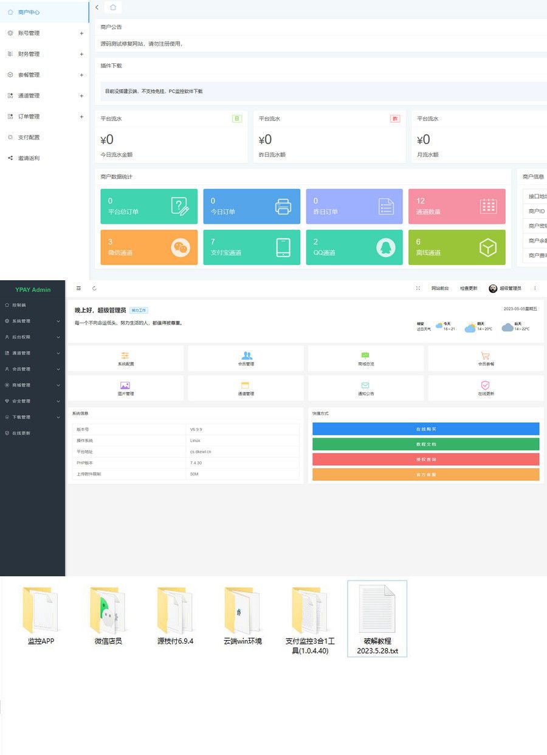
Task: Expand the 安全管理 menu in YPAY sidebar
Action: 32,401
